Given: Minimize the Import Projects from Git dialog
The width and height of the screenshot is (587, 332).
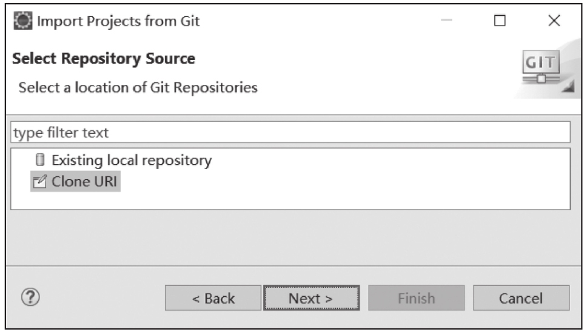Looking at the screenshot, I should coord(446,20).
